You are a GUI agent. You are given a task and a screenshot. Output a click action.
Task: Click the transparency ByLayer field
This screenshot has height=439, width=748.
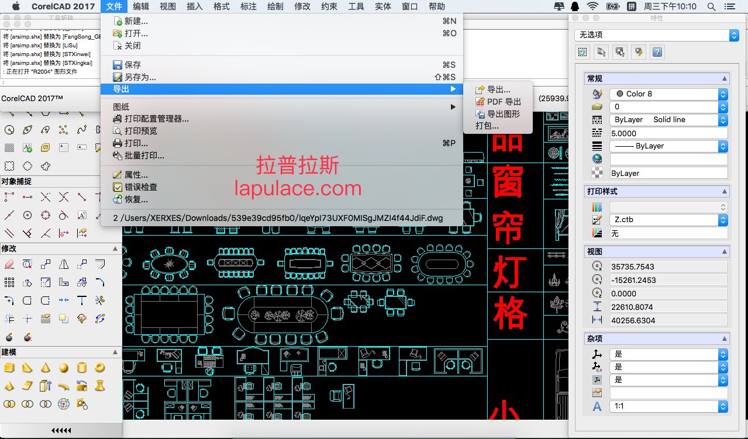668,173
